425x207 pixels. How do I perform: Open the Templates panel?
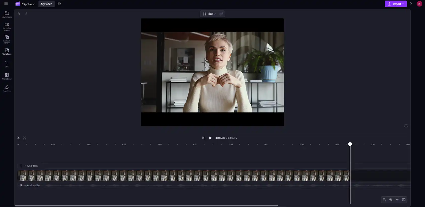(7, 51)
